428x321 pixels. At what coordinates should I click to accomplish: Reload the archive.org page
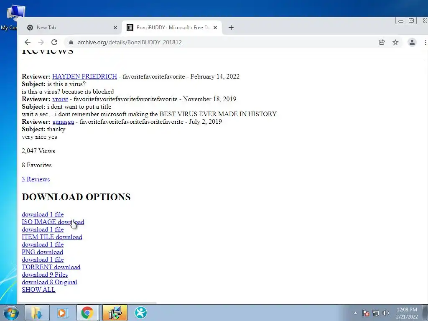[x=54, y=42]
